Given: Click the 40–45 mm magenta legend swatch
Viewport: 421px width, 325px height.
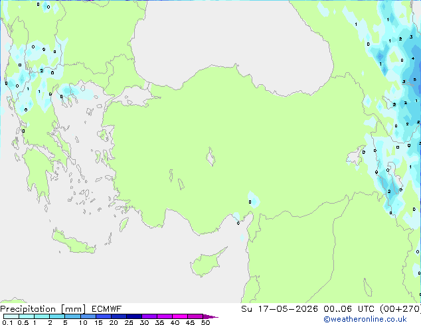Looking at the screenshot, I should tap(180, 316).
